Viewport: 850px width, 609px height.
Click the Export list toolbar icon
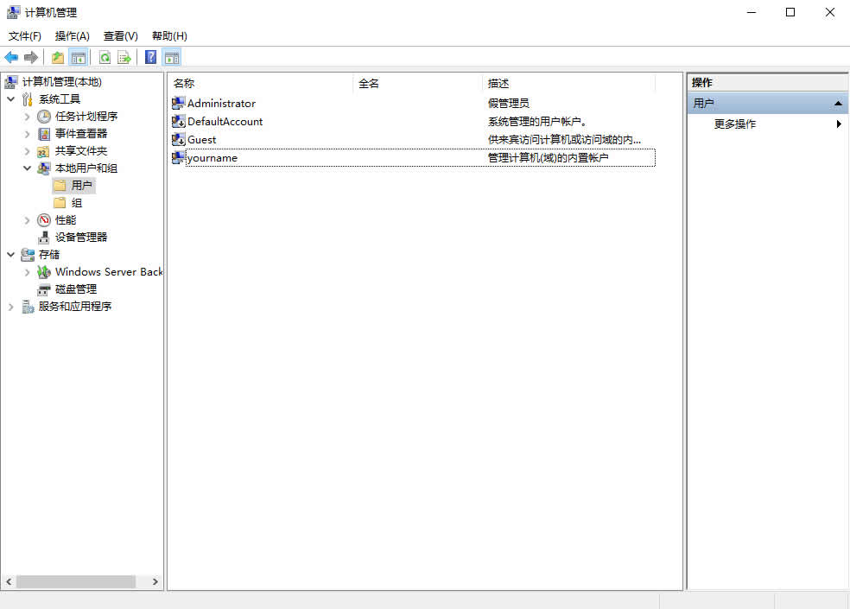[124, 57]
